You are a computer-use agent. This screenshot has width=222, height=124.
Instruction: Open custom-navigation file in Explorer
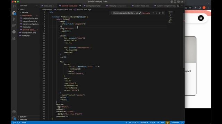pos(31,24)
